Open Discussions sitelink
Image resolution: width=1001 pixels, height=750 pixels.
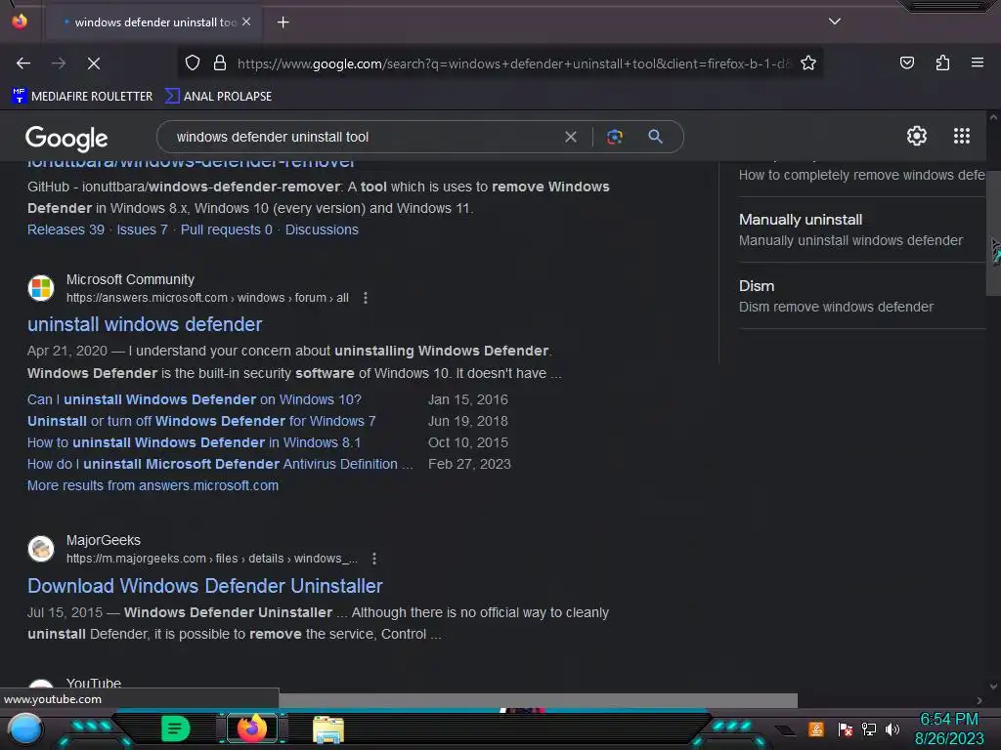pos(322,229)
